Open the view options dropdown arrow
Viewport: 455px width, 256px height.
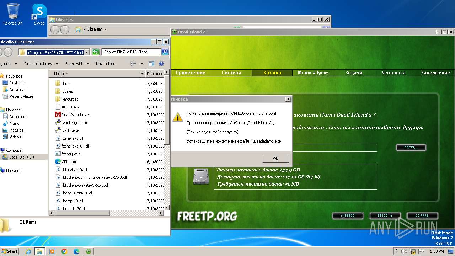142,64
